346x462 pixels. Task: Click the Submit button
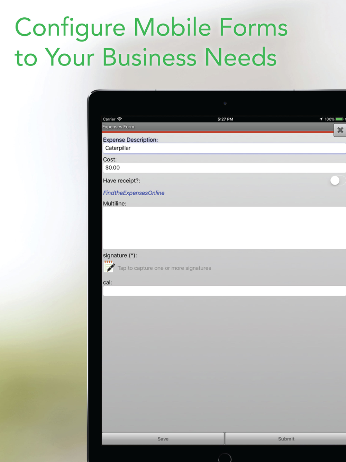(286, 438)
